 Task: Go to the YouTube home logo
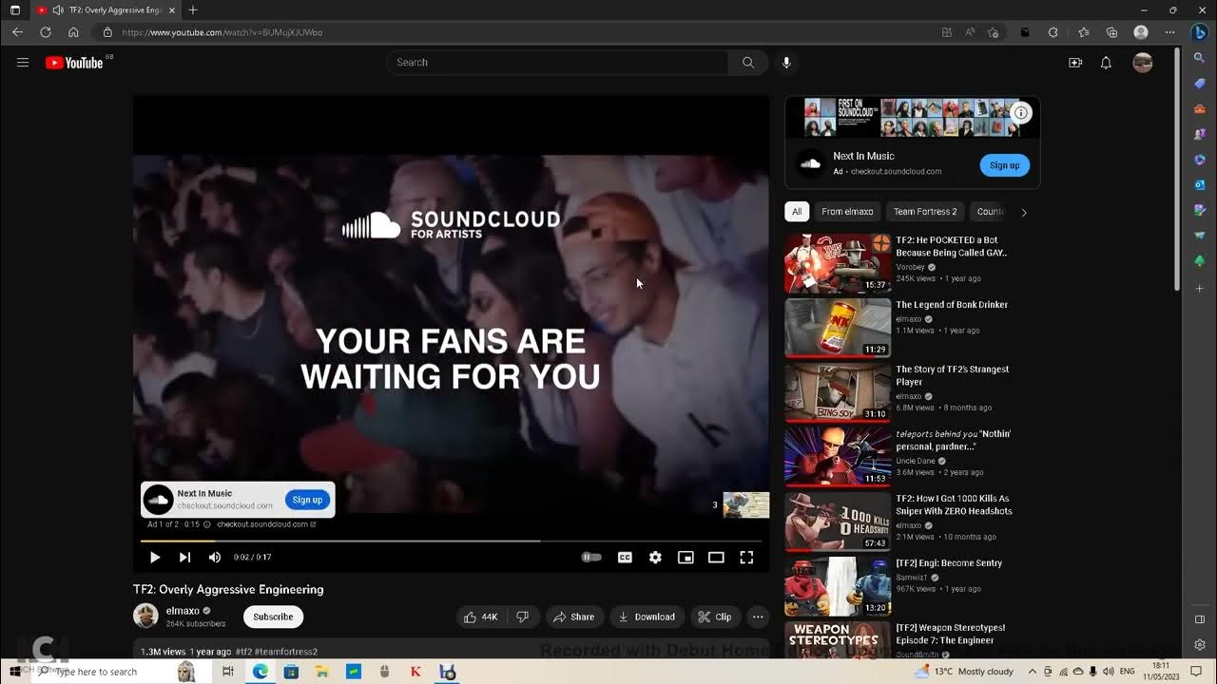click(x=74, y=63)
